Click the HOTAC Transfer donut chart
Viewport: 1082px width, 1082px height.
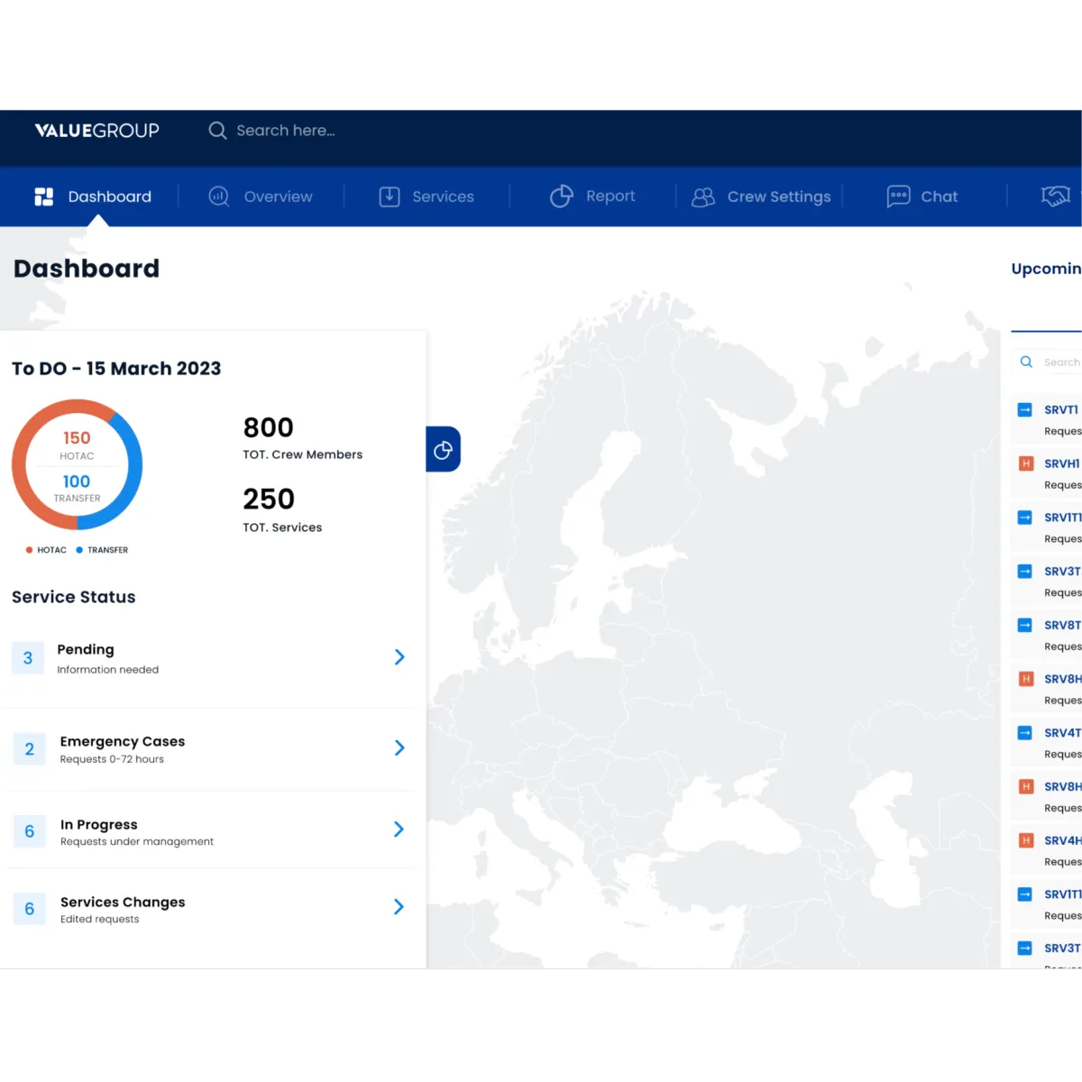point(77,463)
